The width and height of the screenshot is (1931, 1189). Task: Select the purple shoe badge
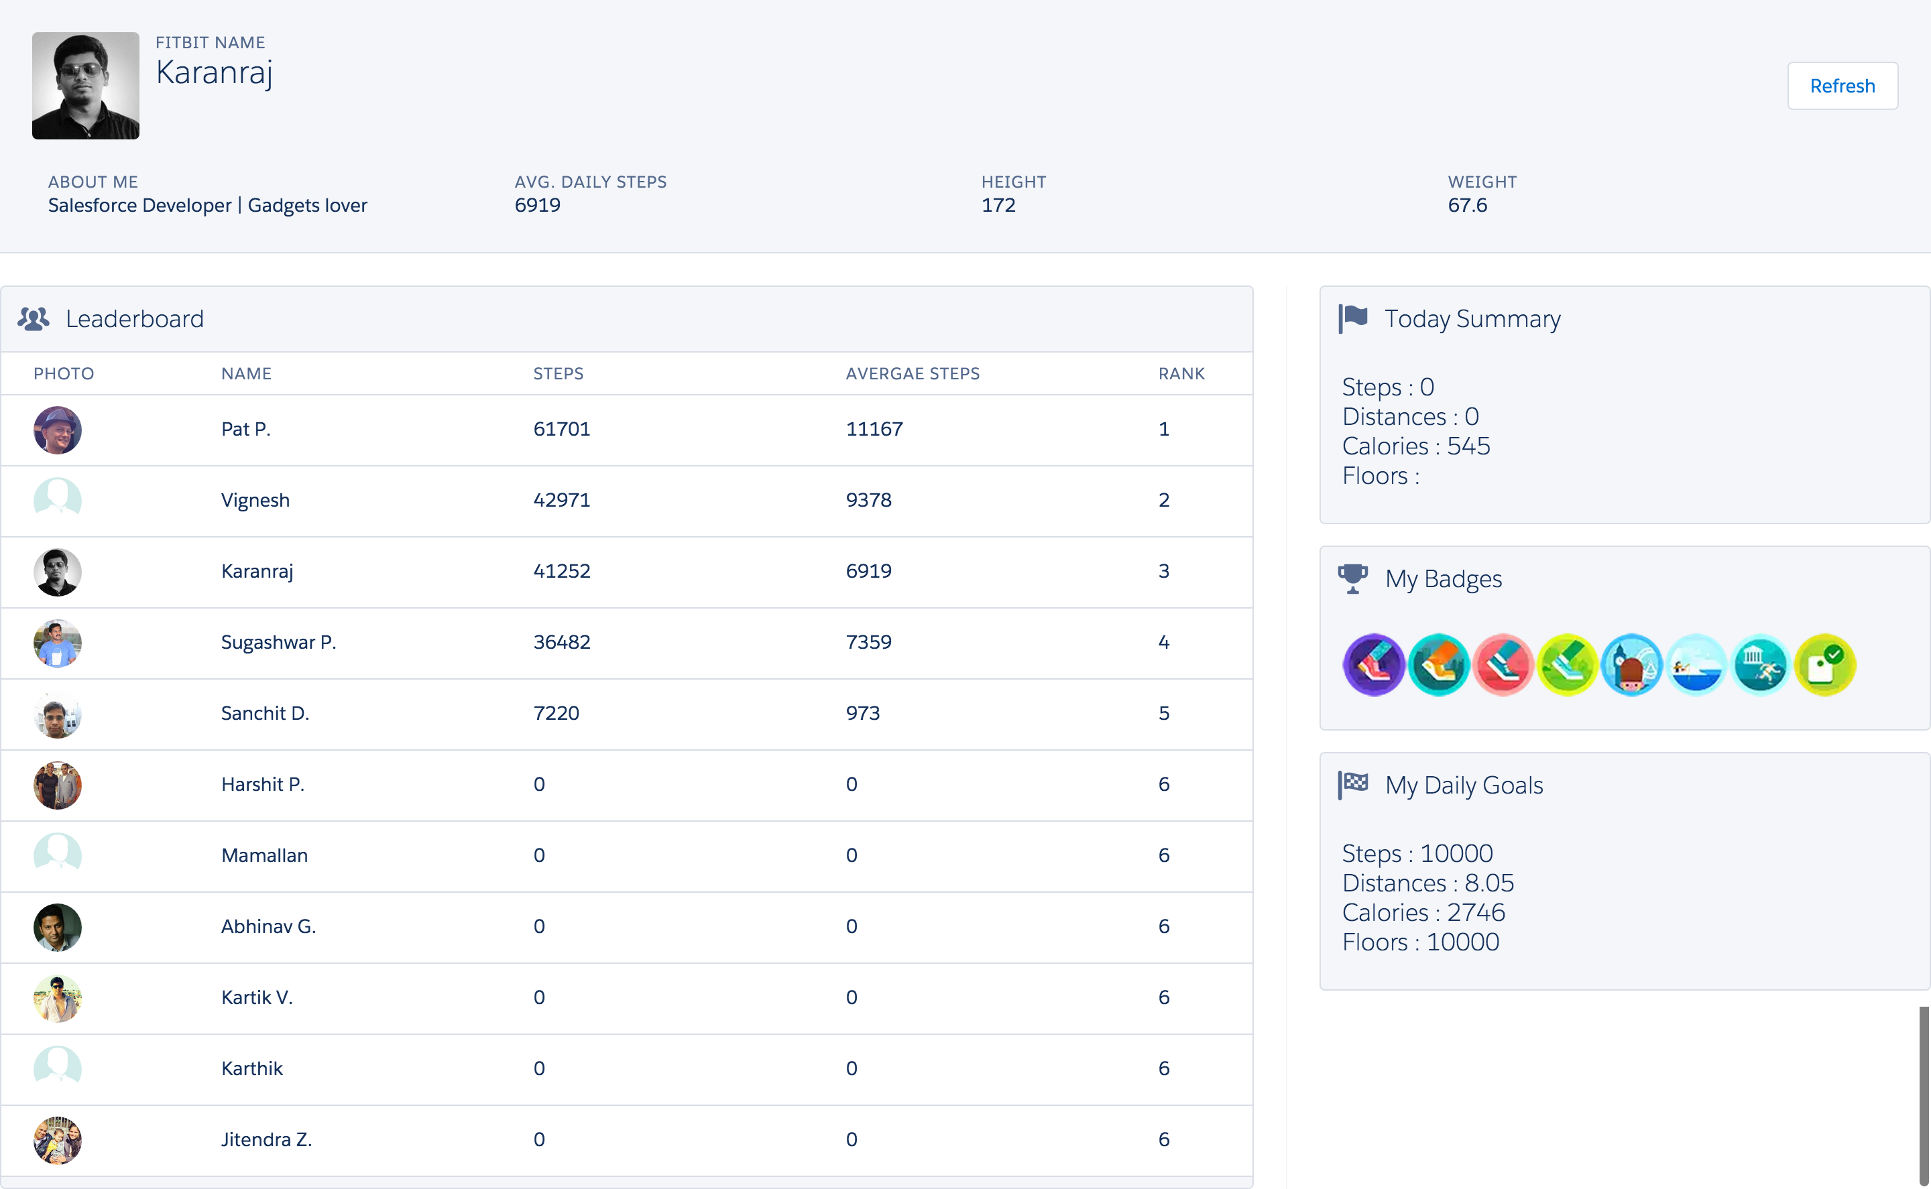(1374, 666)
